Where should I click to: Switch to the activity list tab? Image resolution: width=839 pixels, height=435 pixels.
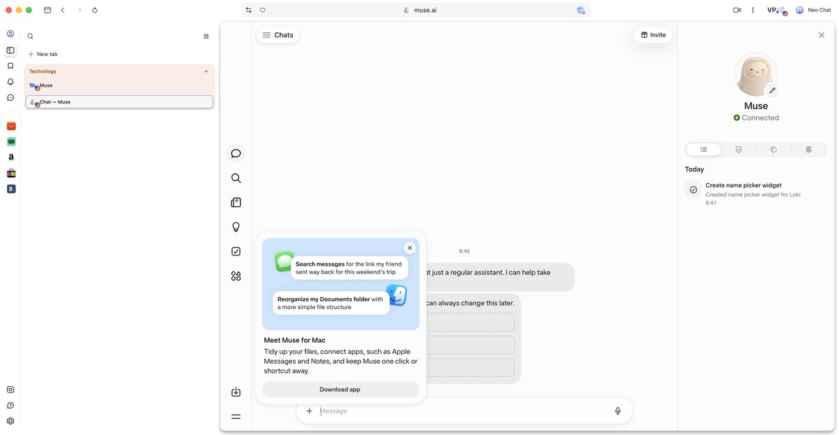click(703, 150)
